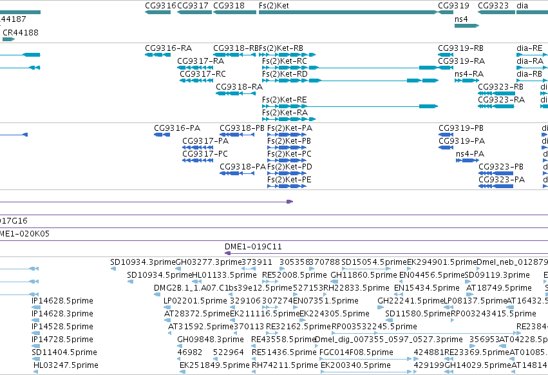Open protein Fs(2)Ket-PE

pyautogui.click(x=289, y=180)
